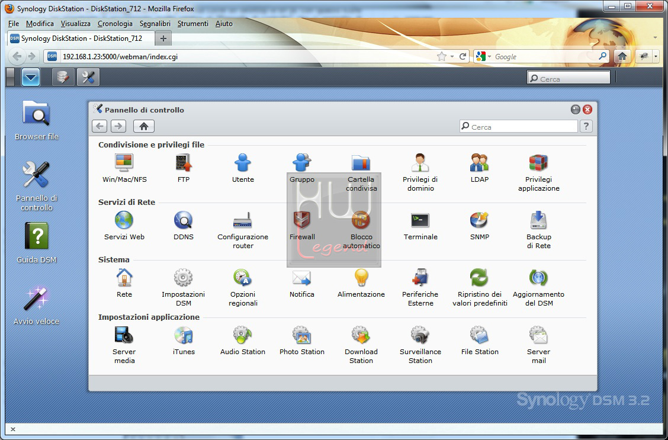Open Cartella condivisa settings
668x440 pixels.
tap(361, 172)
